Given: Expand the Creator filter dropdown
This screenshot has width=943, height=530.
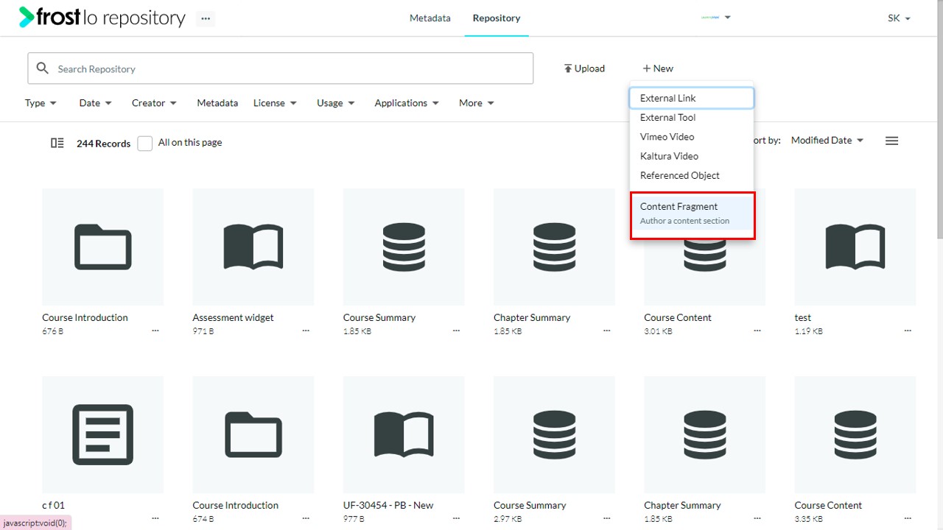Looking at the screenshot, I should (154, 103).
